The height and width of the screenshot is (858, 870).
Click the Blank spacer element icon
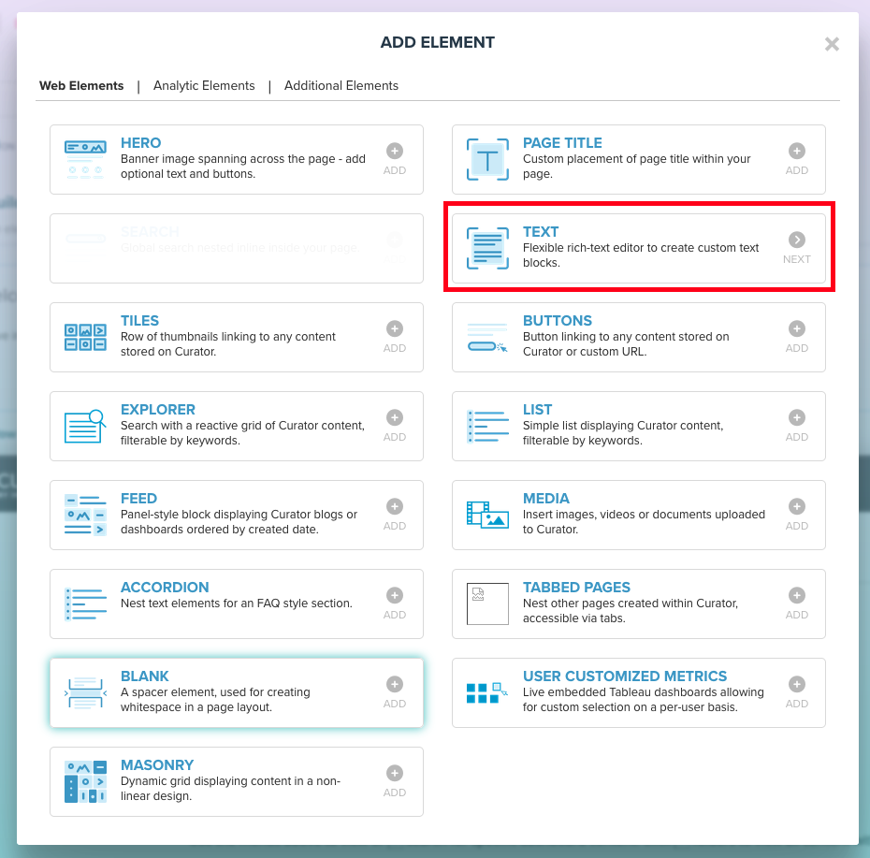coord(85,692)
